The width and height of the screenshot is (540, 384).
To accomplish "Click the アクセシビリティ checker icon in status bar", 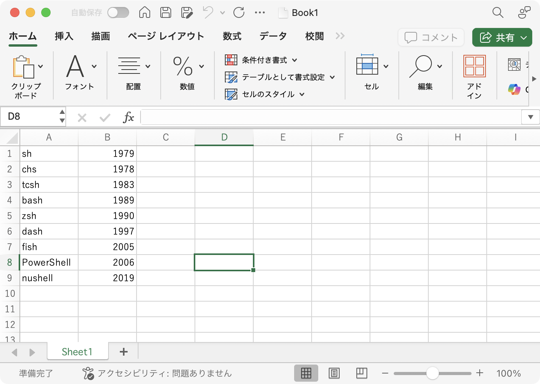I will [89, 374].
